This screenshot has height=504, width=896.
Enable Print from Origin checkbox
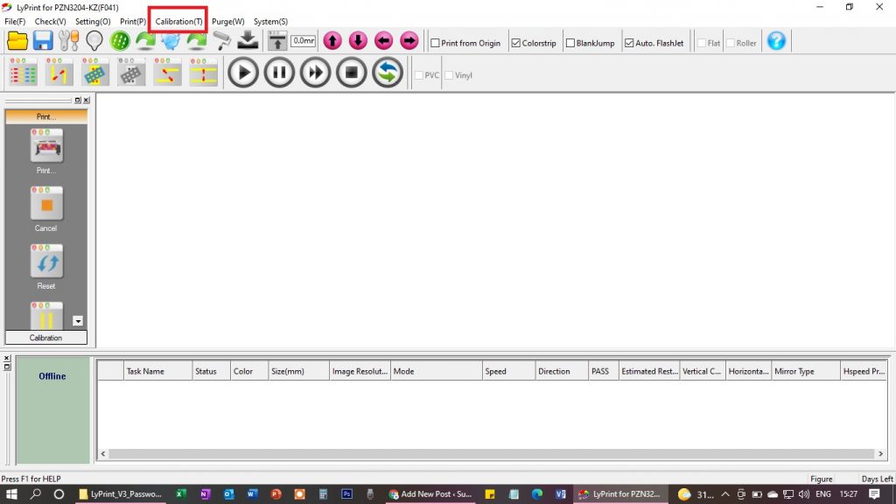coord(436,43)
